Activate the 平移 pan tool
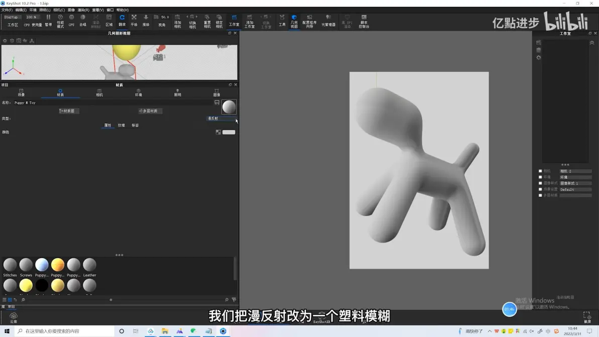Viewport: 599px width, 337px height. [134, 21]
